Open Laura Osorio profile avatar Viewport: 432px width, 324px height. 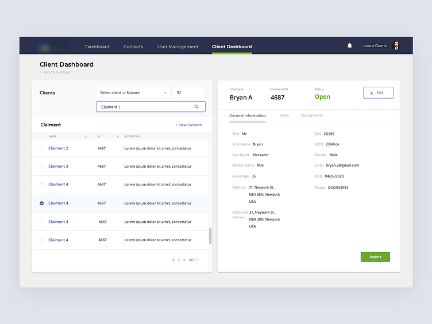pyautogui.click(x=396, y=45)
